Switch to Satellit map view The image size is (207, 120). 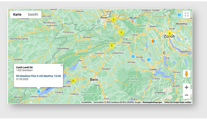[x=33, y=14]
